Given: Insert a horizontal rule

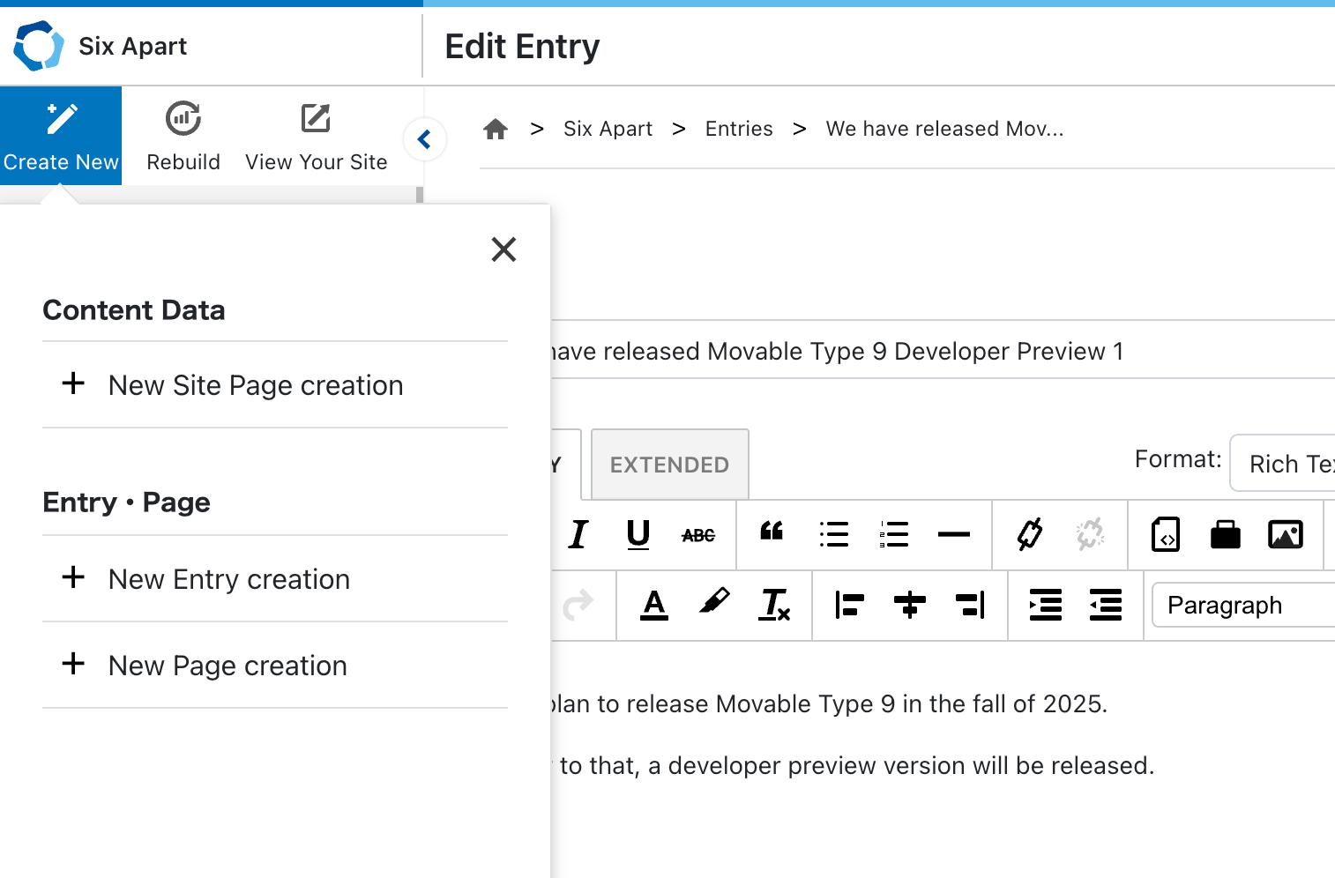Looking at the screenshot, I should 954,534.
